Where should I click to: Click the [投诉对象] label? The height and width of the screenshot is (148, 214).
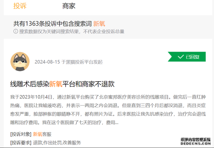click(x=21, y=134)
